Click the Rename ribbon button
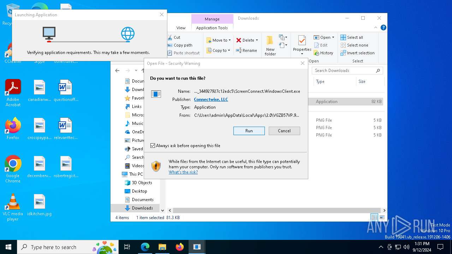452x254 pixels. coord(246,50)
